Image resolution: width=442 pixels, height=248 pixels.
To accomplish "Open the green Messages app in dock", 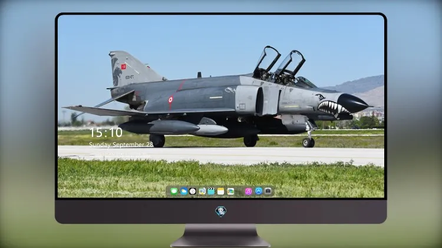I will 174,191.
